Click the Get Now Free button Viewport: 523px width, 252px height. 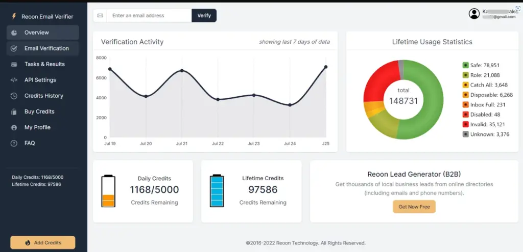click(414, 207)
